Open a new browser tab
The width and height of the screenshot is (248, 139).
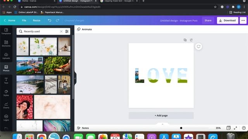[x=143, y=1]
